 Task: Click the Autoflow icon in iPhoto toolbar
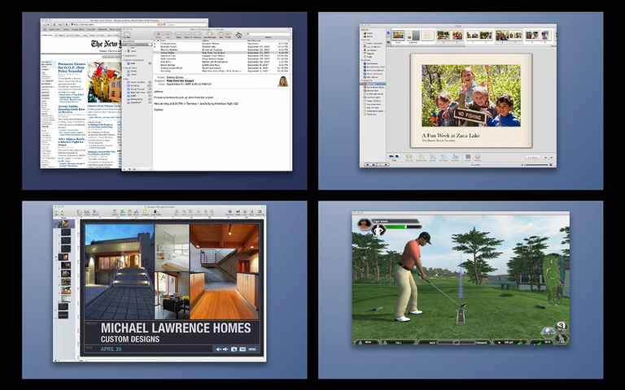tap(455, 156)
